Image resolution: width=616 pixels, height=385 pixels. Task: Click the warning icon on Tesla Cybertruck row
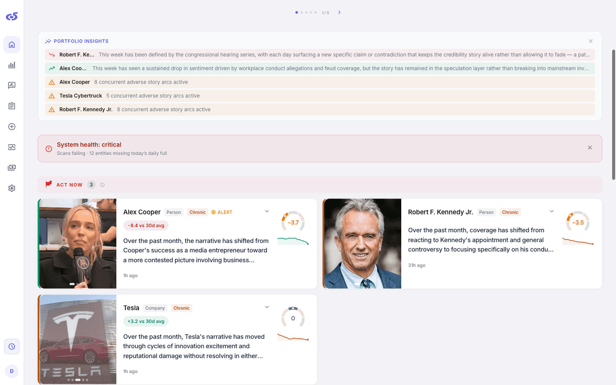(x=52, y=96)
